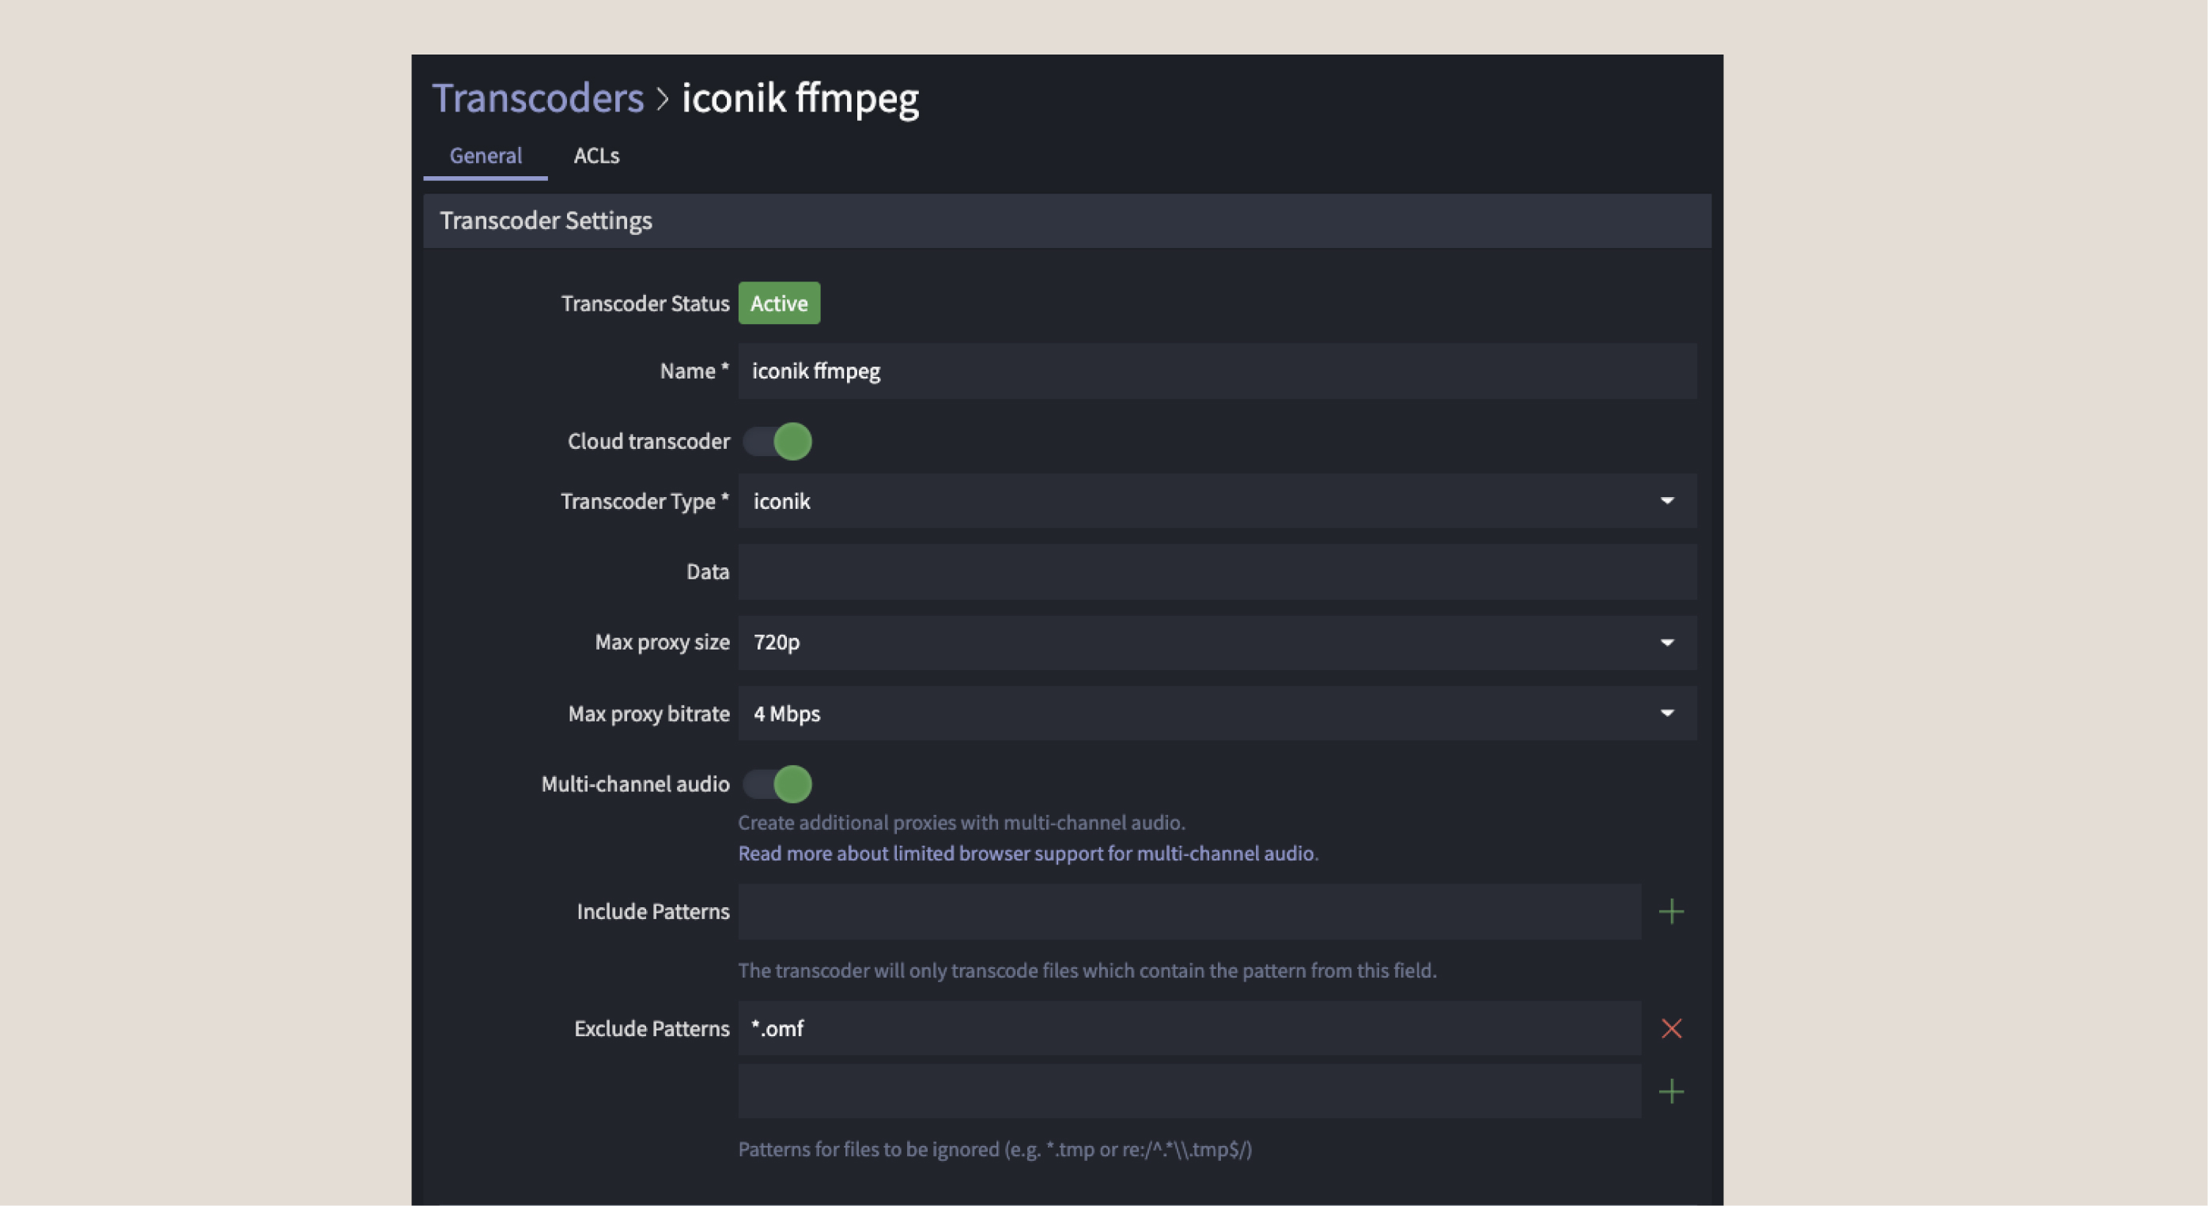
Task: Open the Transcoder Type iconik dropdown
Action: coord(1200,500)
